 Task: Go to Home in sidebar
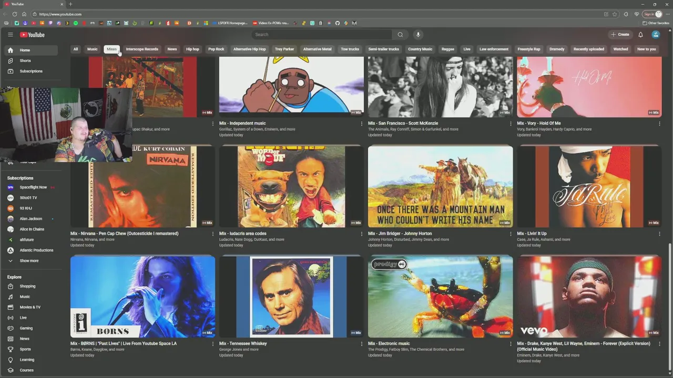30,50
